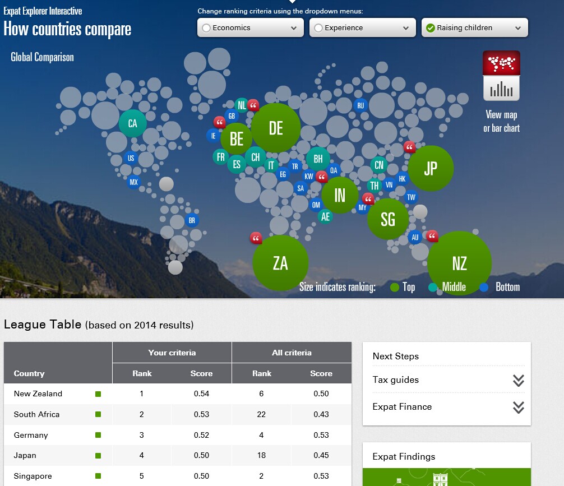This screenshot has width=564, height=486.
Task: Click the Expat Findings panel image
Action: point(446,477)
